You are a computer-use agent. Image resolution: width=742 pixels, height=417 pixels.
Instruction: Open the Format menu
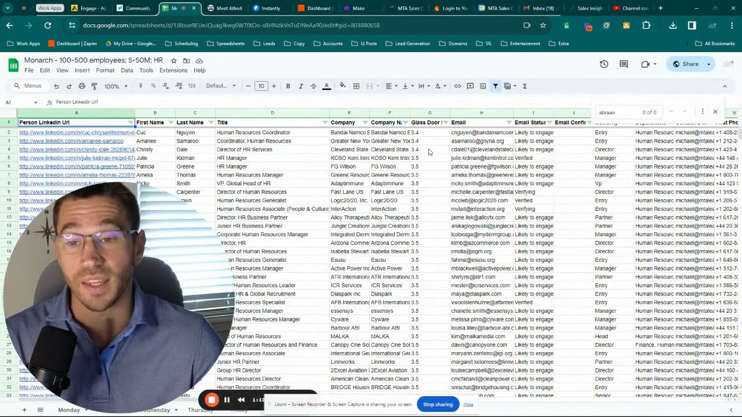tap(105, 70)
